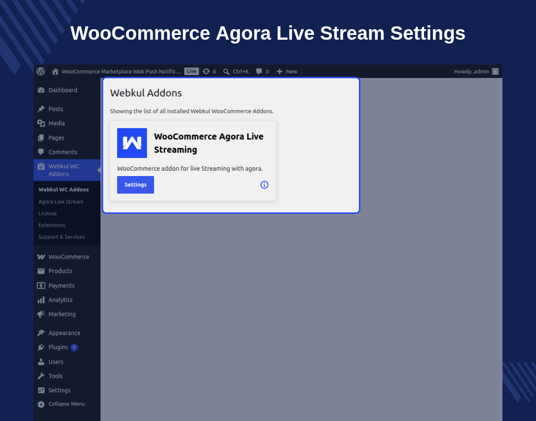Click the Dashboard gauge icon
This screenshot has width=536, height=421.
pos(41,90)
